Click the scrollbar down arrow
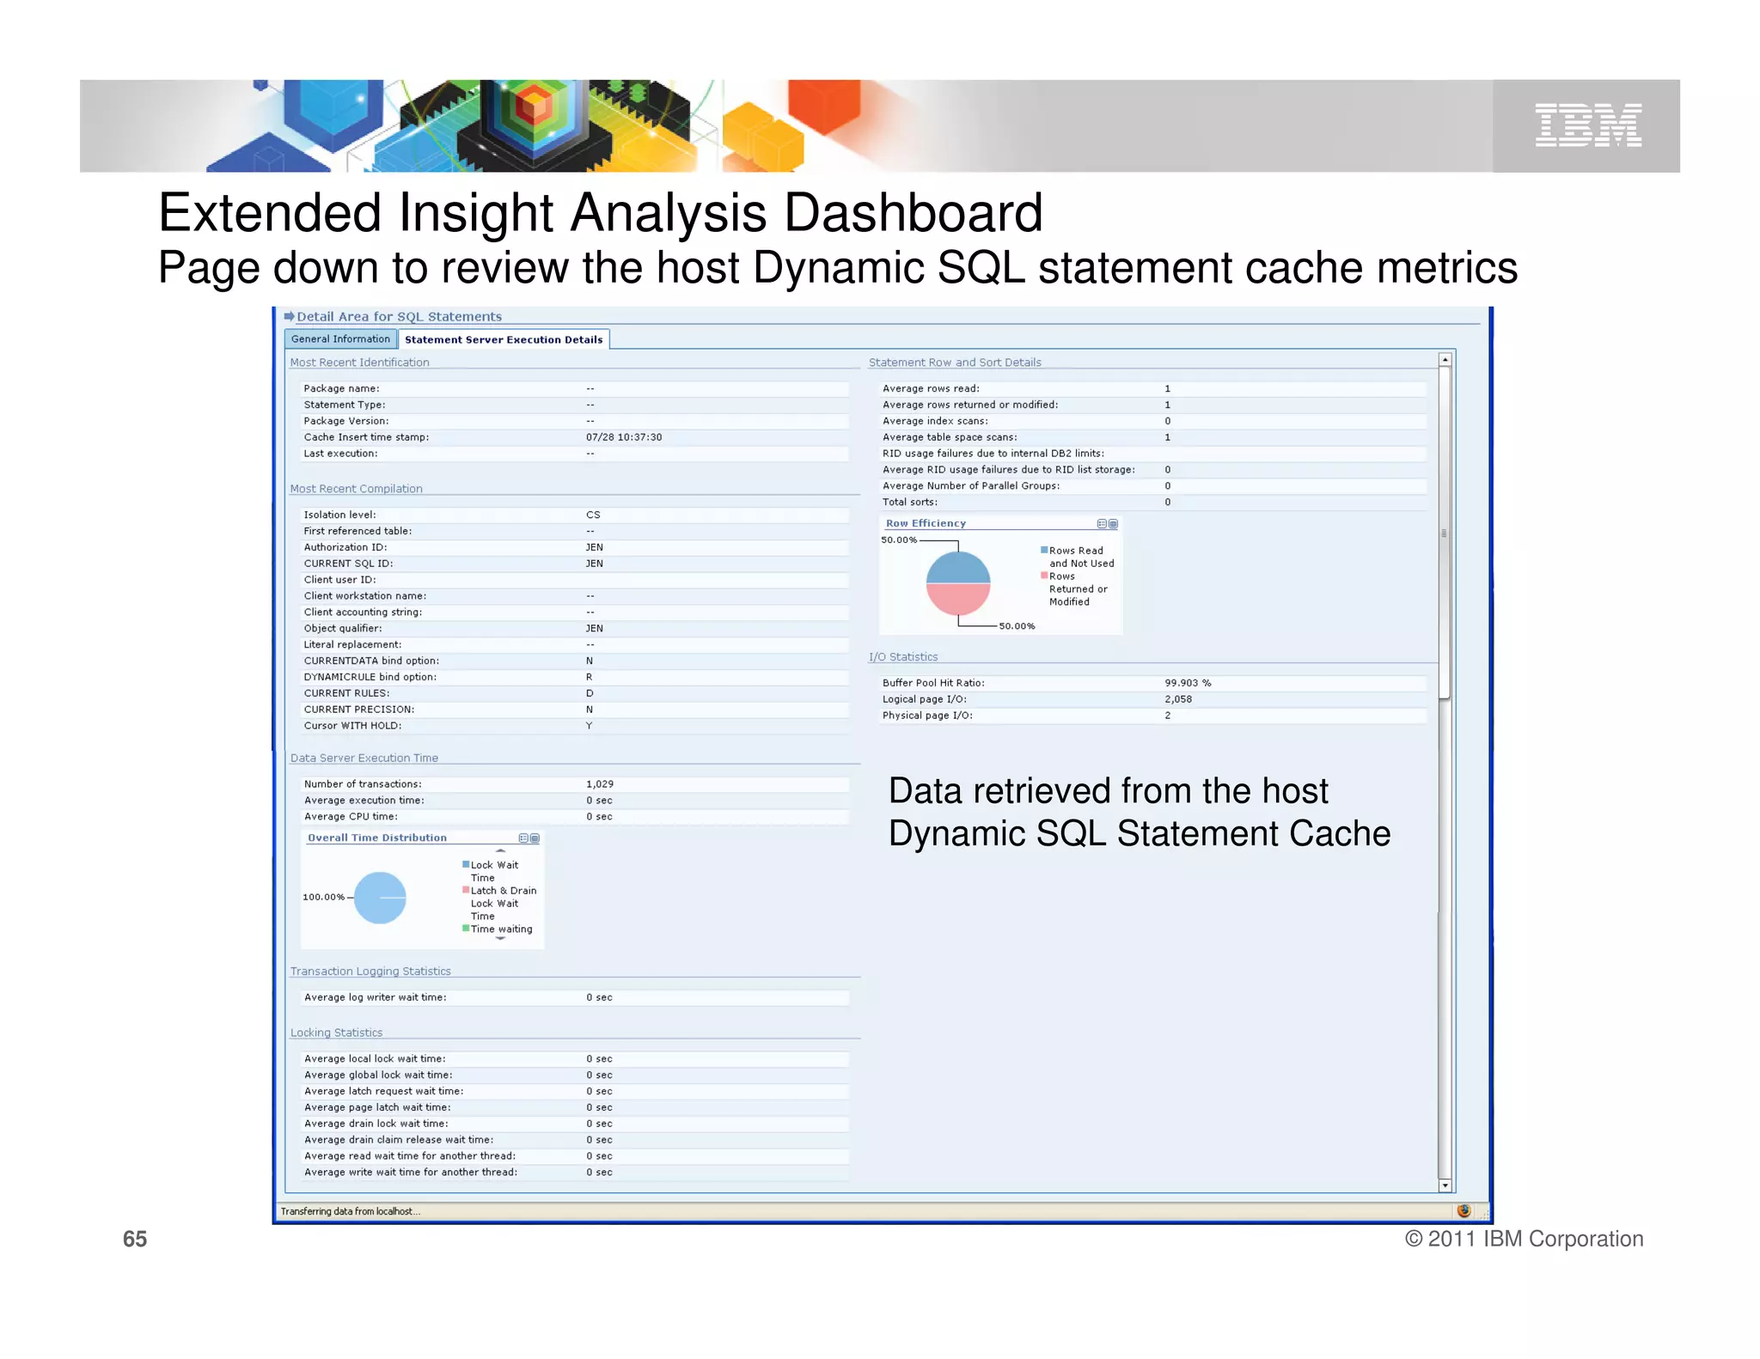This screenshot has width=1760, height=1359. pyautogui.click(x=1445, y=1185)
